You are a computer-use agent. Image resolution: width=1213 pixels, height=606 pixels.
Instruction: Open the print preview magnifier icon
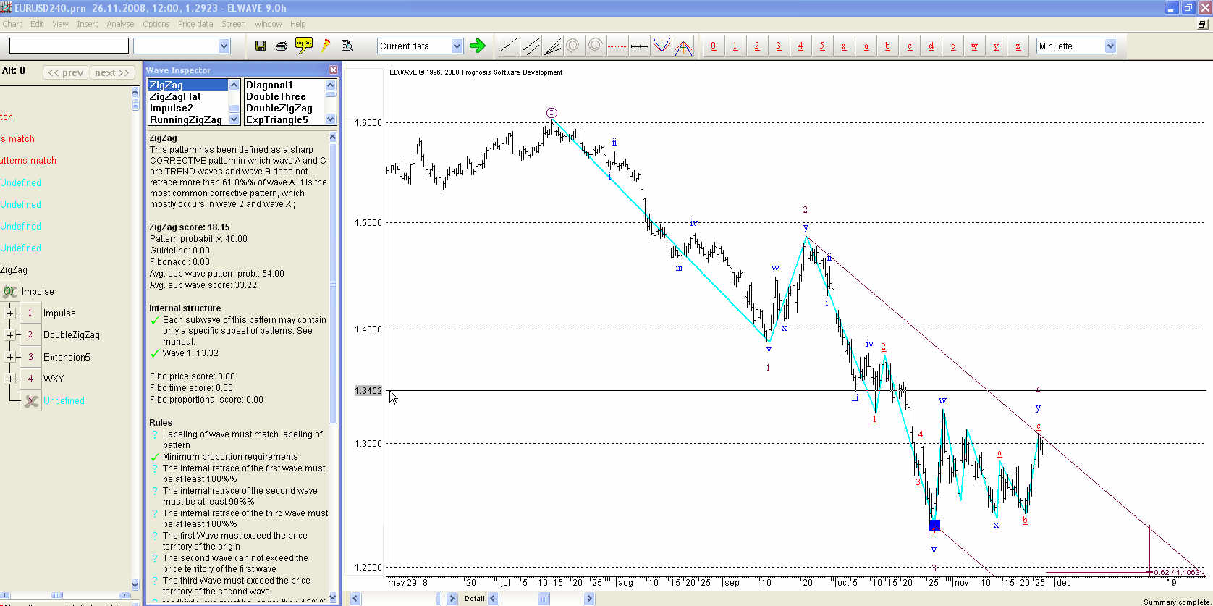347,46
